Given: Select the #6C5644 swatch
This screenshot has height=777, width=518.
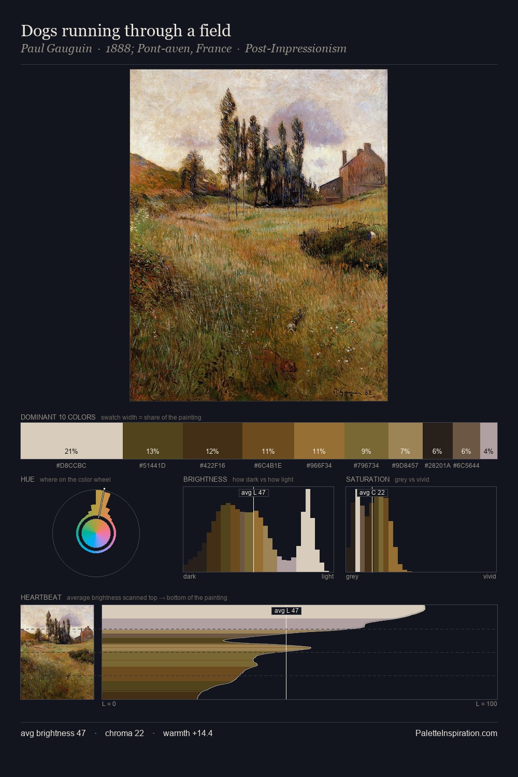Looking at the screenshot, I should (x=466, y=441).
